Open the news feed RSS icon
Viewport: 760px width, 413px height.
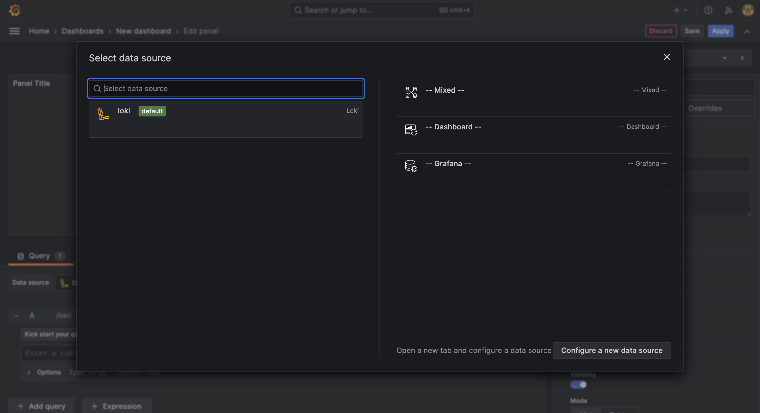[x=728, y=10]
